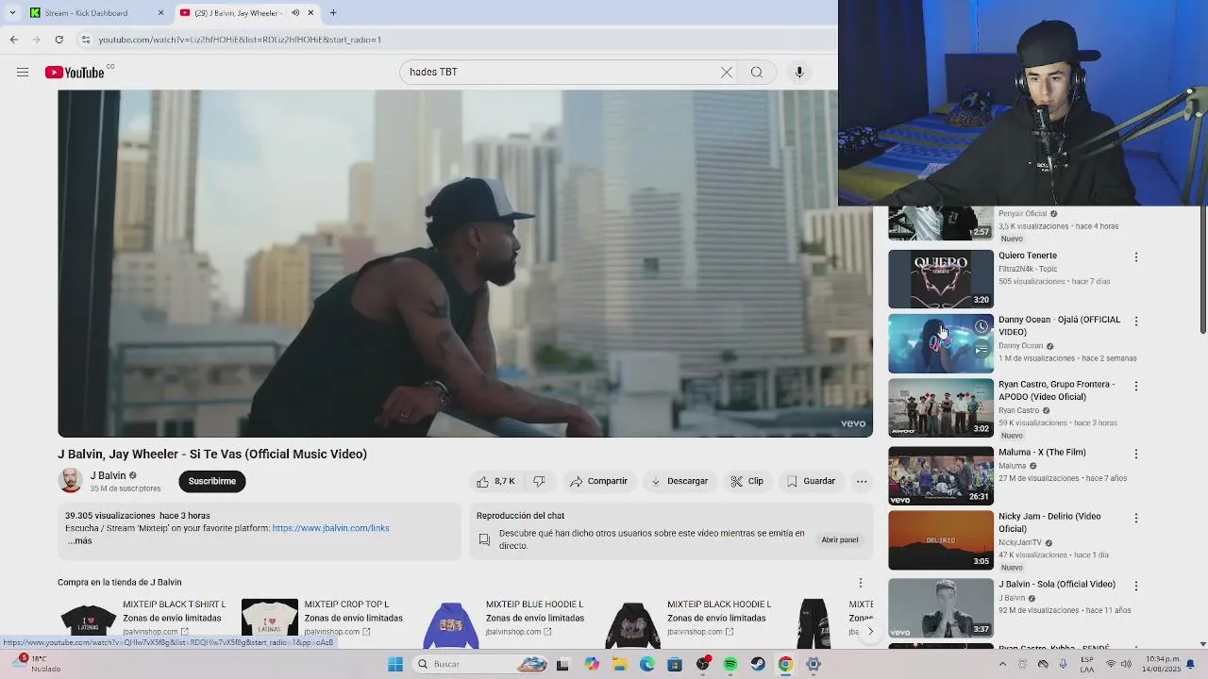The image size is (1208, 679).
Task: Open more actions menu beside Guardar
Action: coord(862,481)
